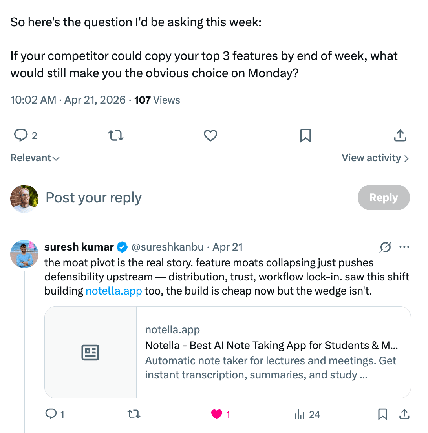
Task: Click the @sureshkanbu handle
Action: click(x=167, y=247)
